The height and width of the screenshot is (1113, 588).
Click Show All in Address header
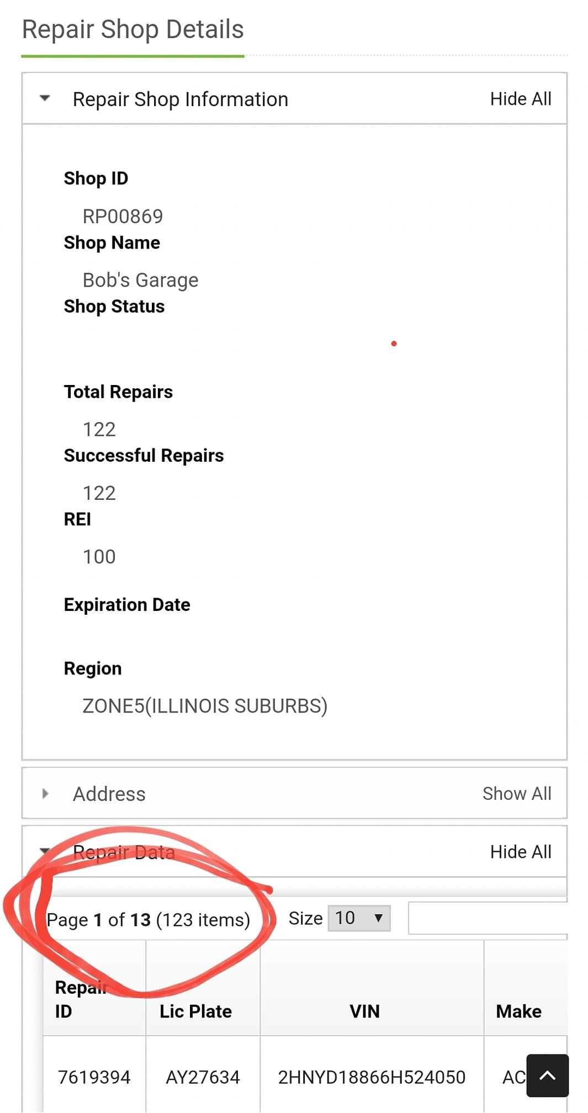pyautogui.click(x=516, y=794)
